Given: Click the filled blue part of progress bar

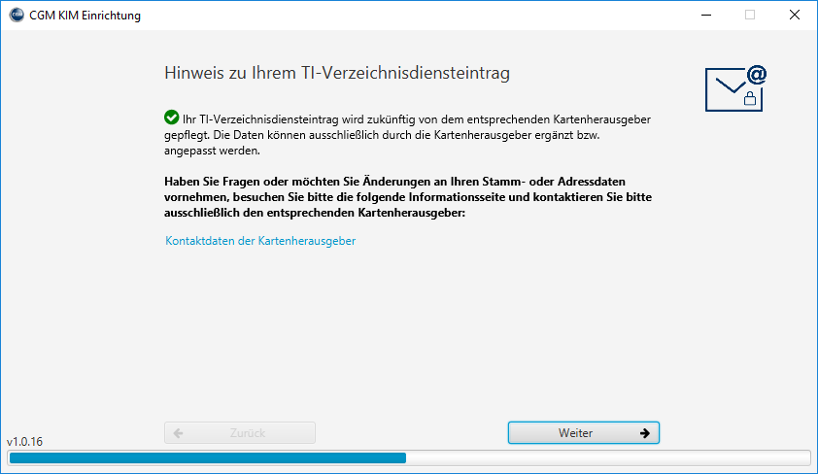Looking at the screenshot, I should [x=207, y=457].
